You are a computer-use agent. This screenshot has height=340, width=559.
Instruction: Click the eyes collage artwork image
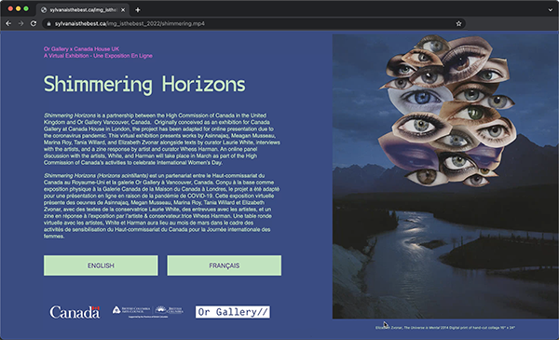click(x=445, y=176)
